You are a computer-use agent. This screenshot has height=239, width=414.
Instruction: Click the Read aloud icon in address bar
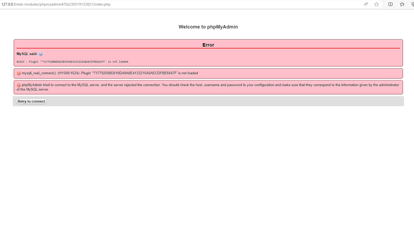click(x=366, y=4)
